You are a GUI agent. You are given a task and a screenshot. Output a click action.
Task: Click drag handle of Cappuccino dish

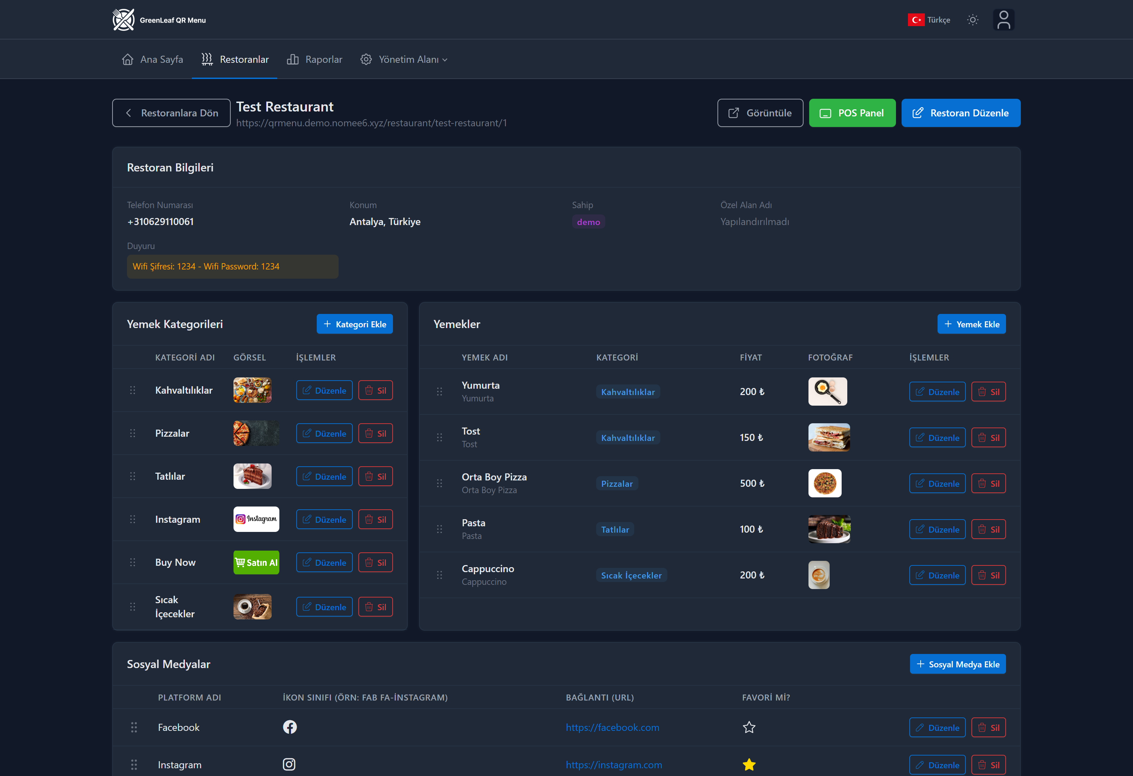(x=439, y=575)
